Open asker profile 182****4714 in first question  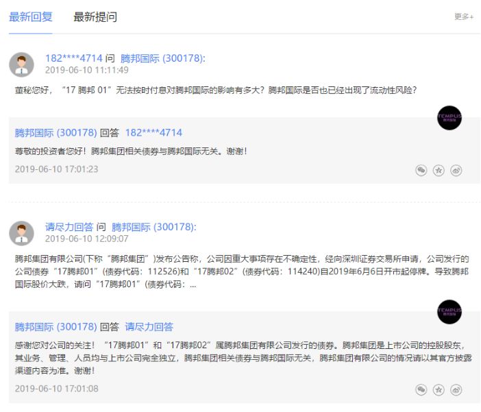[x=73, y=58]
